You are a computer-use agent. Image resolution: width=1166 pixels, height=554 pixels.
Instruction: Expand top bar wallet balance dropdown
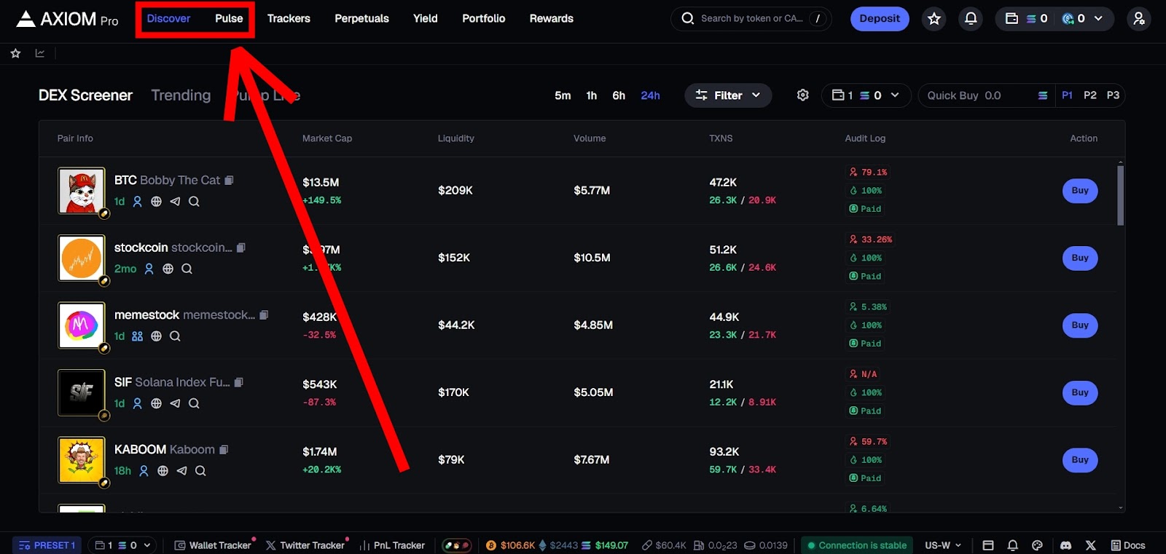coord(1055,19)
